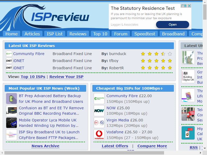Click the Community Fibre logo in reviews
This screenshot has height=155, width=207.
click(x=9, y=54)
